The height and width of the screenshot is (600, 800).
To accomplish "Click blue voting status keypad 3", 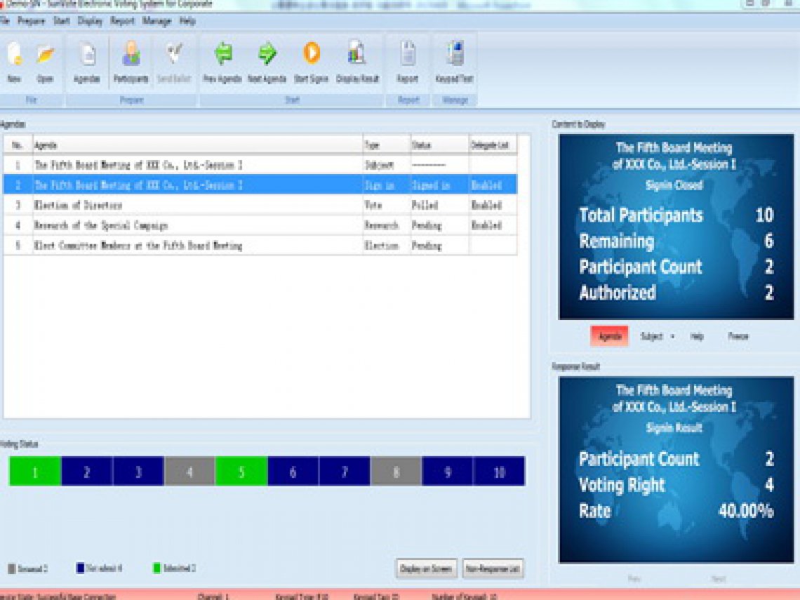I will pyautogui.click(x=138, y=471).
